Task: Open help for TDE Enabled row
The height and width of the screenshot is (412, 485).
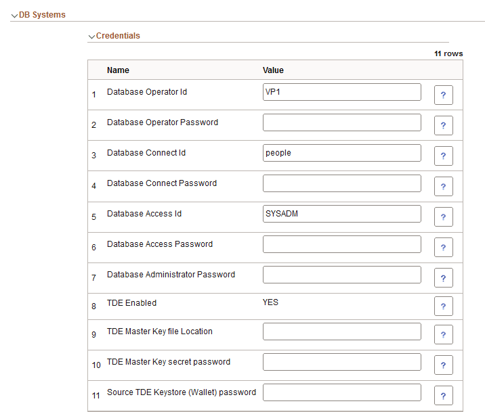Action: pos(443,306)
